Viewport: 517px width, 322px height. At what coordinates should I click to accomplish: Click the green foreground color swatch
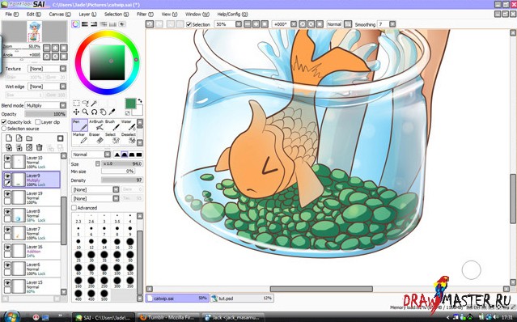pos(130,104)
